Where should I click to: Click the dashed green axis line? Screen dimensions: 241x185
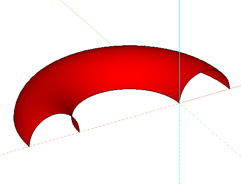[211, 130]
